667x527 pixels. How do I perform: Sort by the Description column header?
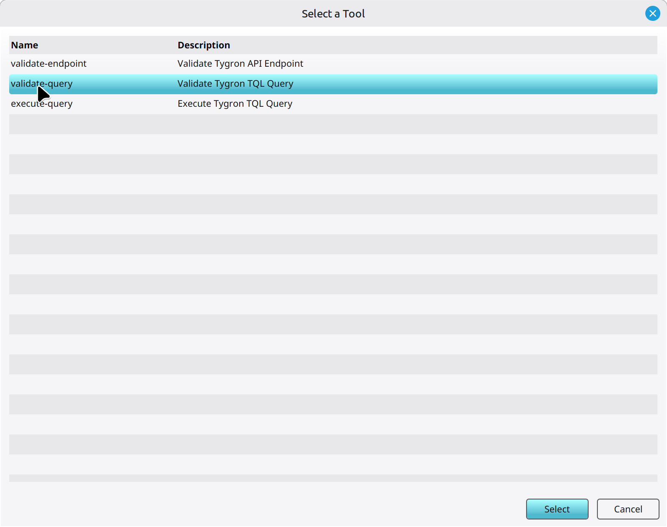point(204,45)
